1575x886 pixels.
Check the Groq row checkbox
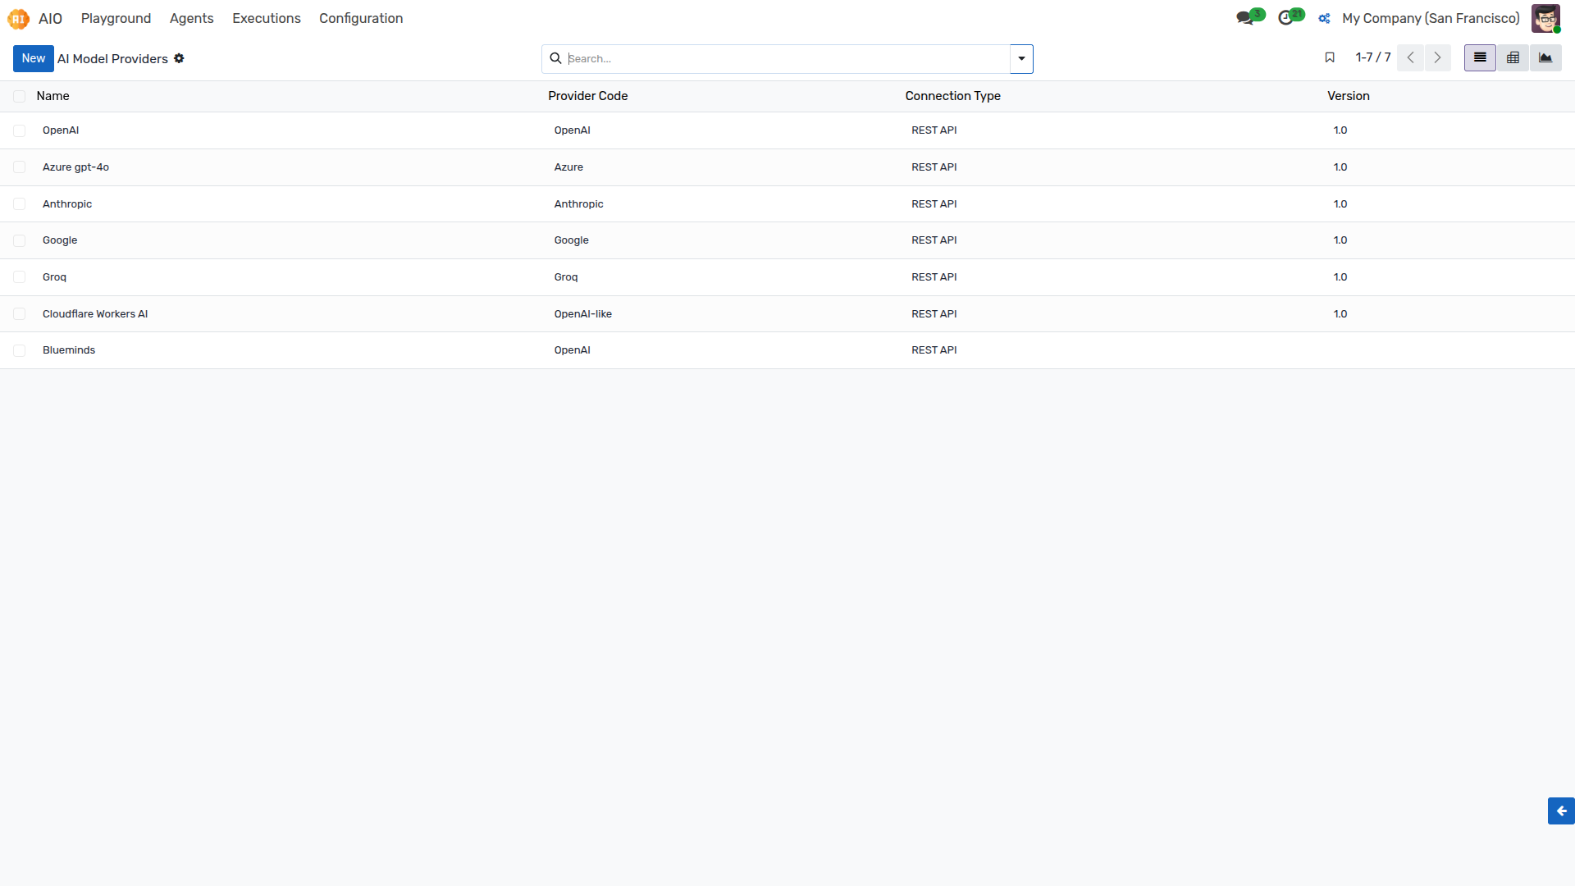click(19, 277)
